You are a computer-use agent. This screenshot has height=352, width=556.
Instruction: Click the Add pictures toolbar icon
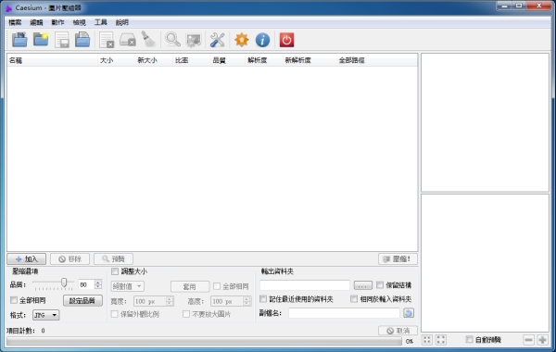coord(19,40)
